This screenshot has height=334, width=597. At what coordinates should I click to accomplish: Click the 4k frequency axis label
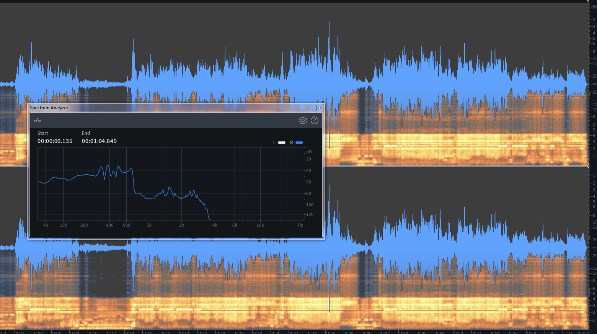(x=215, y=225)
